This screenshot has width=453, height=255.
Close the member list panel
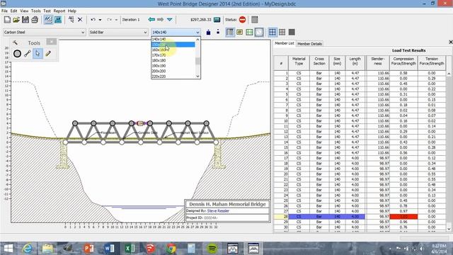450,42
